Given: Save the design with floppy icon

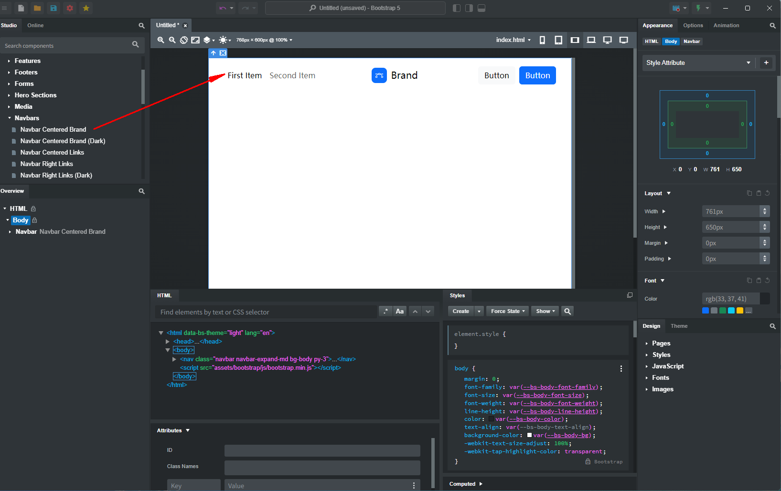Looking at the screenshot, I should tap(53, 8).
